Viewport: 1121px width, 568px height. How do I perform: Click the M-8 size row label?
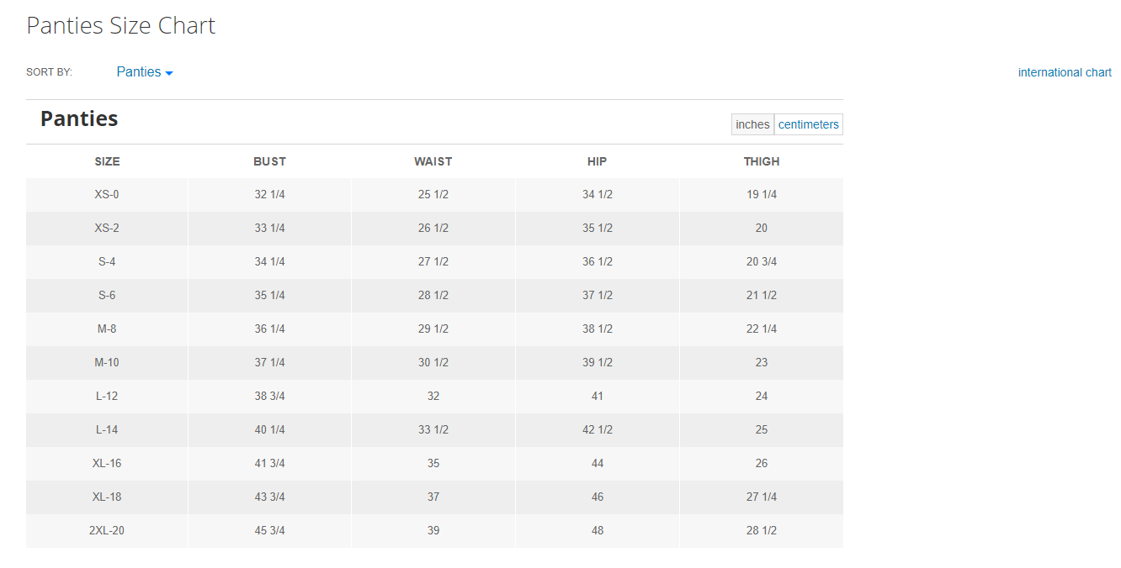point(107,329)
